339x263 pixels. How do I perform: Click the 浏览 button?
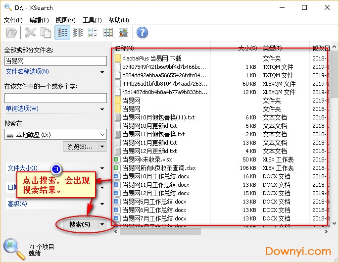80,147
